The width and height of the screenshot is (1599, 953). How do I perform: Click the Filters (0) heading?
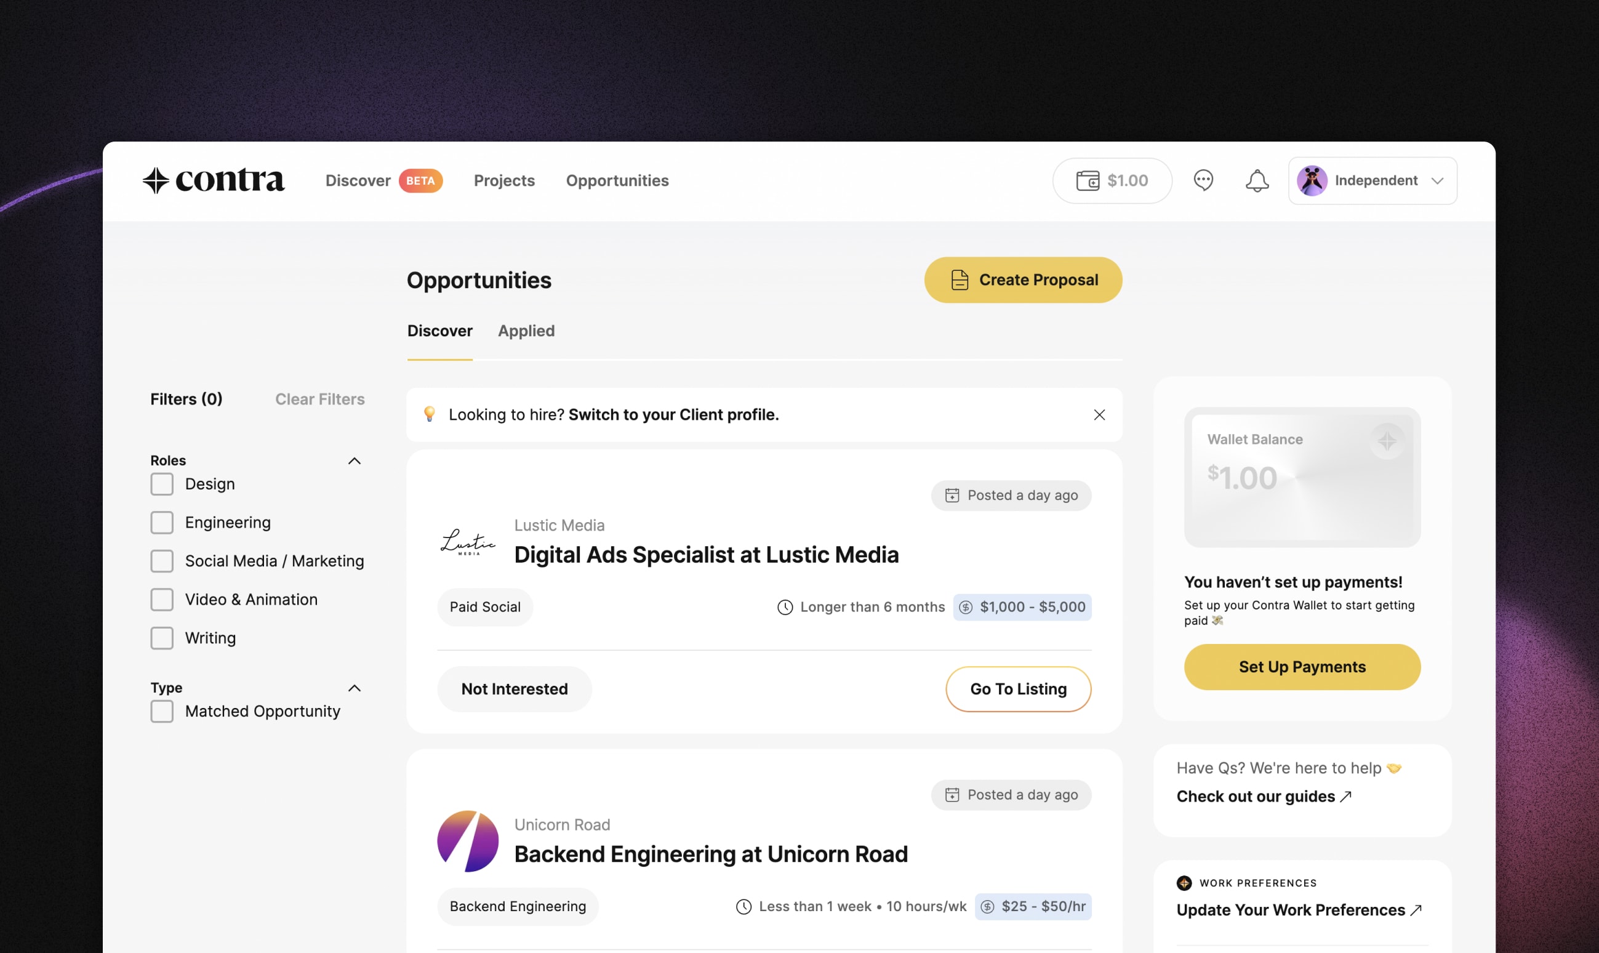186,399
